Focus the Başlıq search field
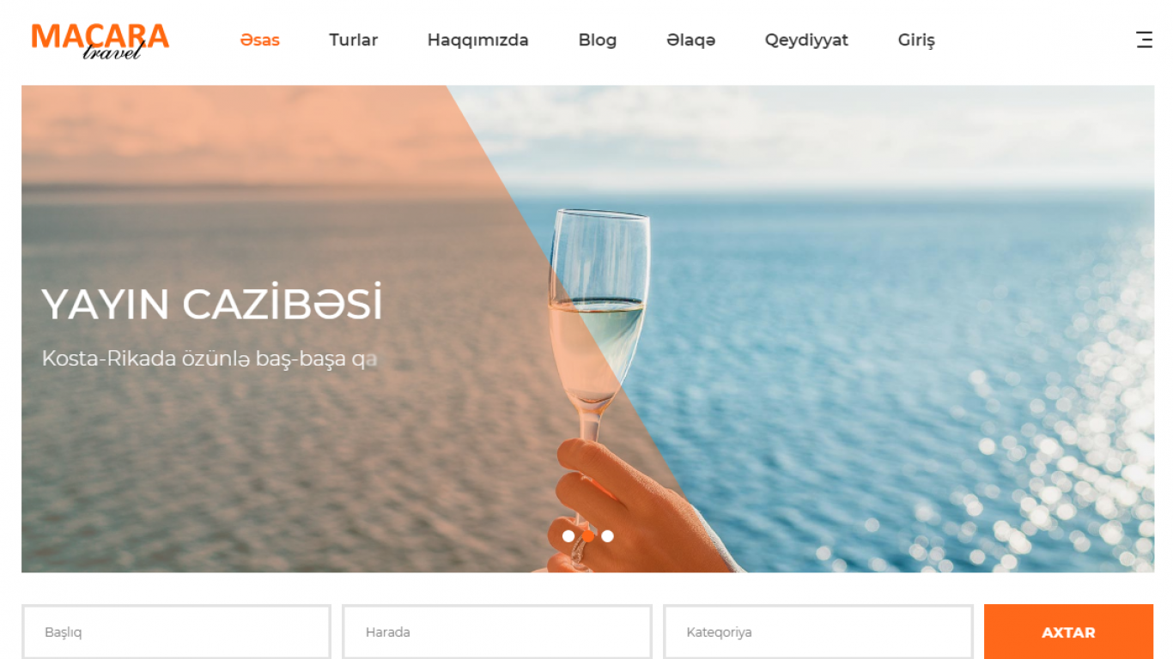1173x659 pixels. tap(176, 632)
